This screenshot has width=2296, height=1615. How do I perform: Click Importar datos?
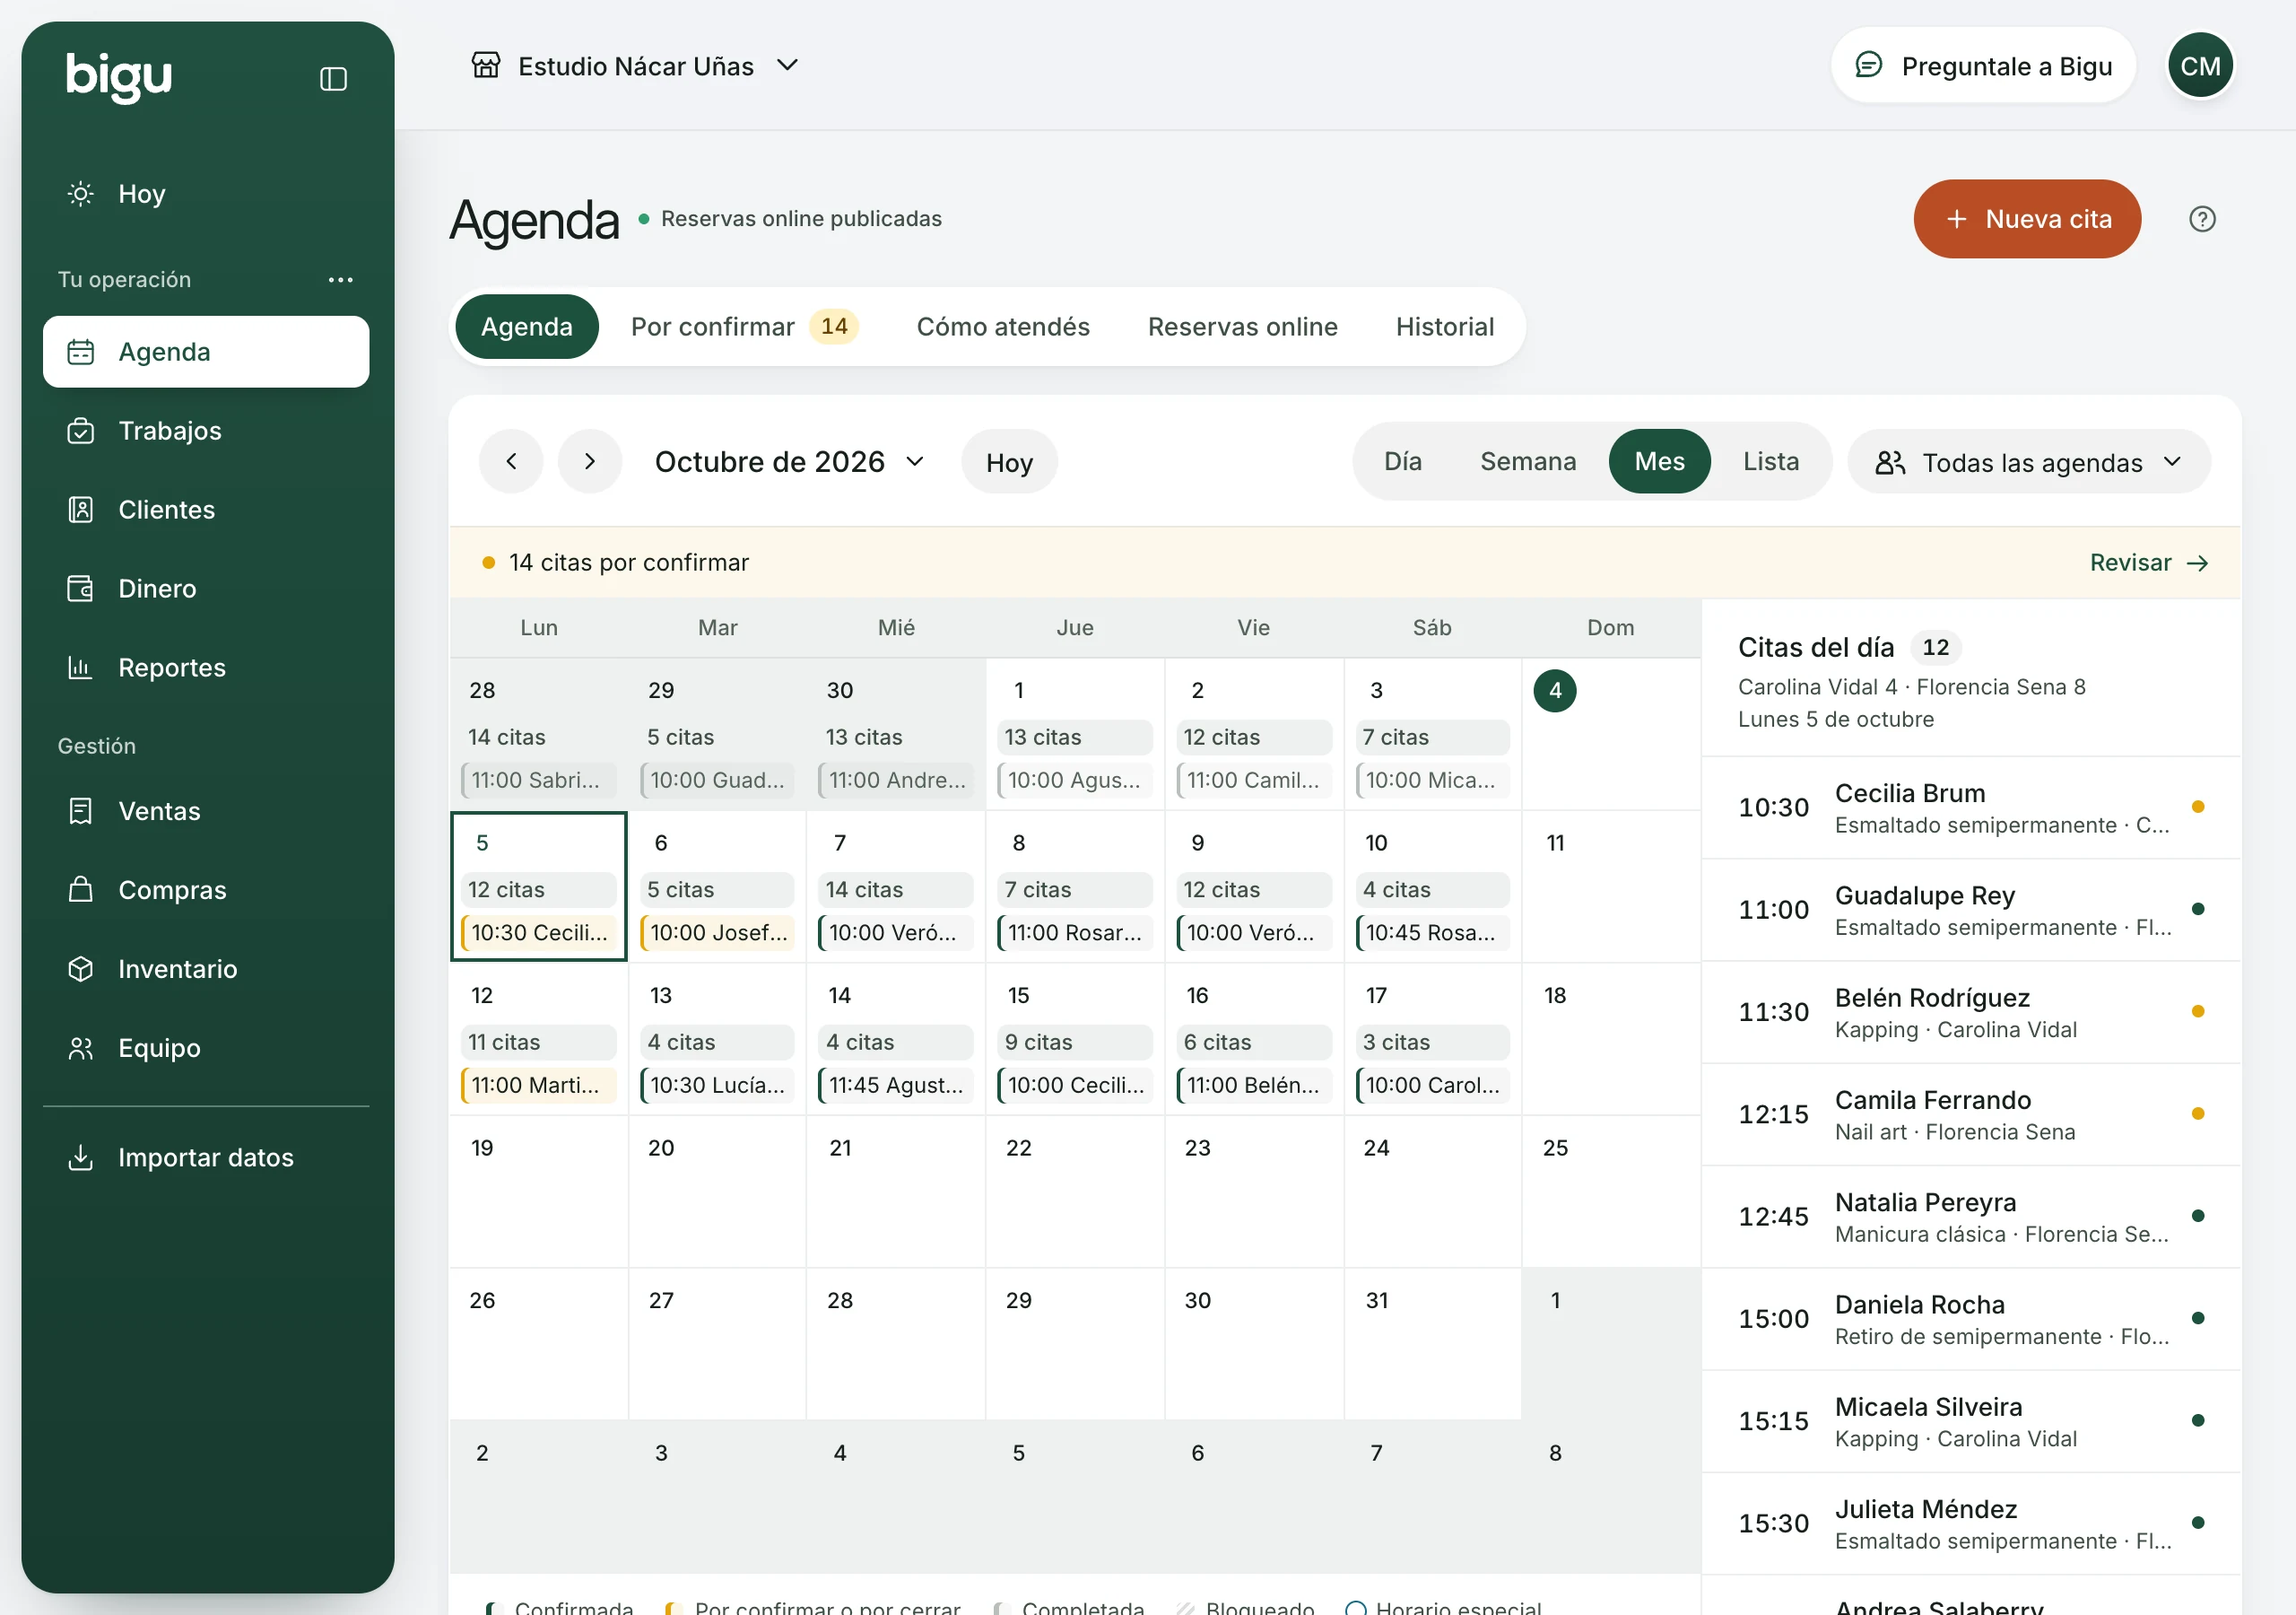[x=205, y=1157]
